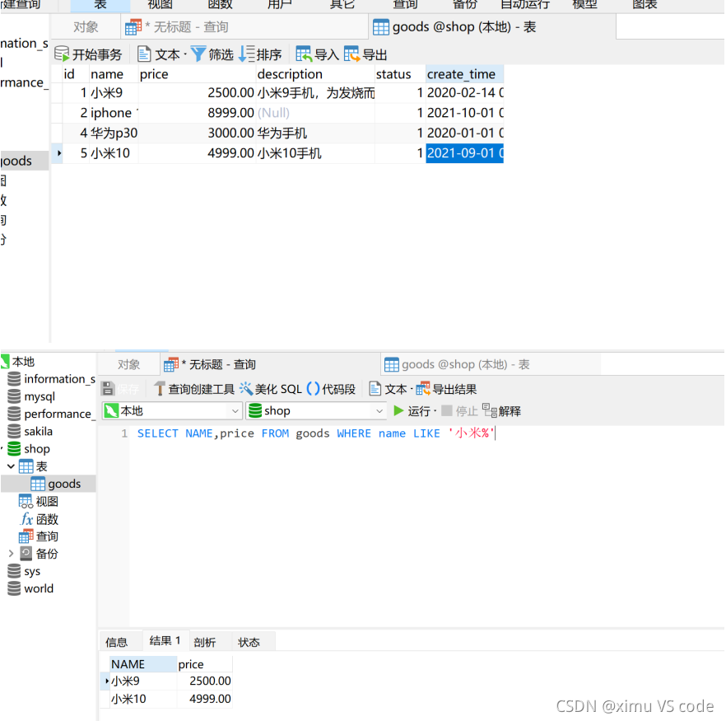Click the 小米10手机 description cell
Image resolution: width=726 pixels, height=721 pixels.
pyautogui.click(x=315, y=153)
